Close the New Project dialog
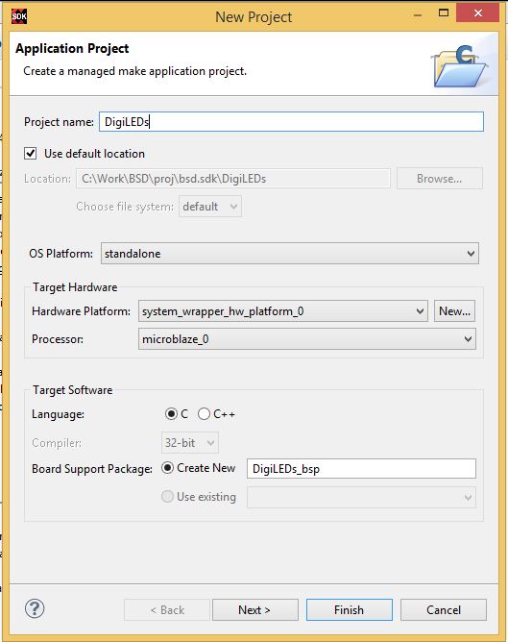Viewport: 508px width, 642px height. pos(477,13)
